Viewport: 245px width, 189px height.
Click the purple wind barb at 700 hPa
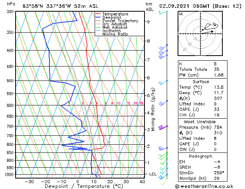pyautogui.click(x=163, y=128)
